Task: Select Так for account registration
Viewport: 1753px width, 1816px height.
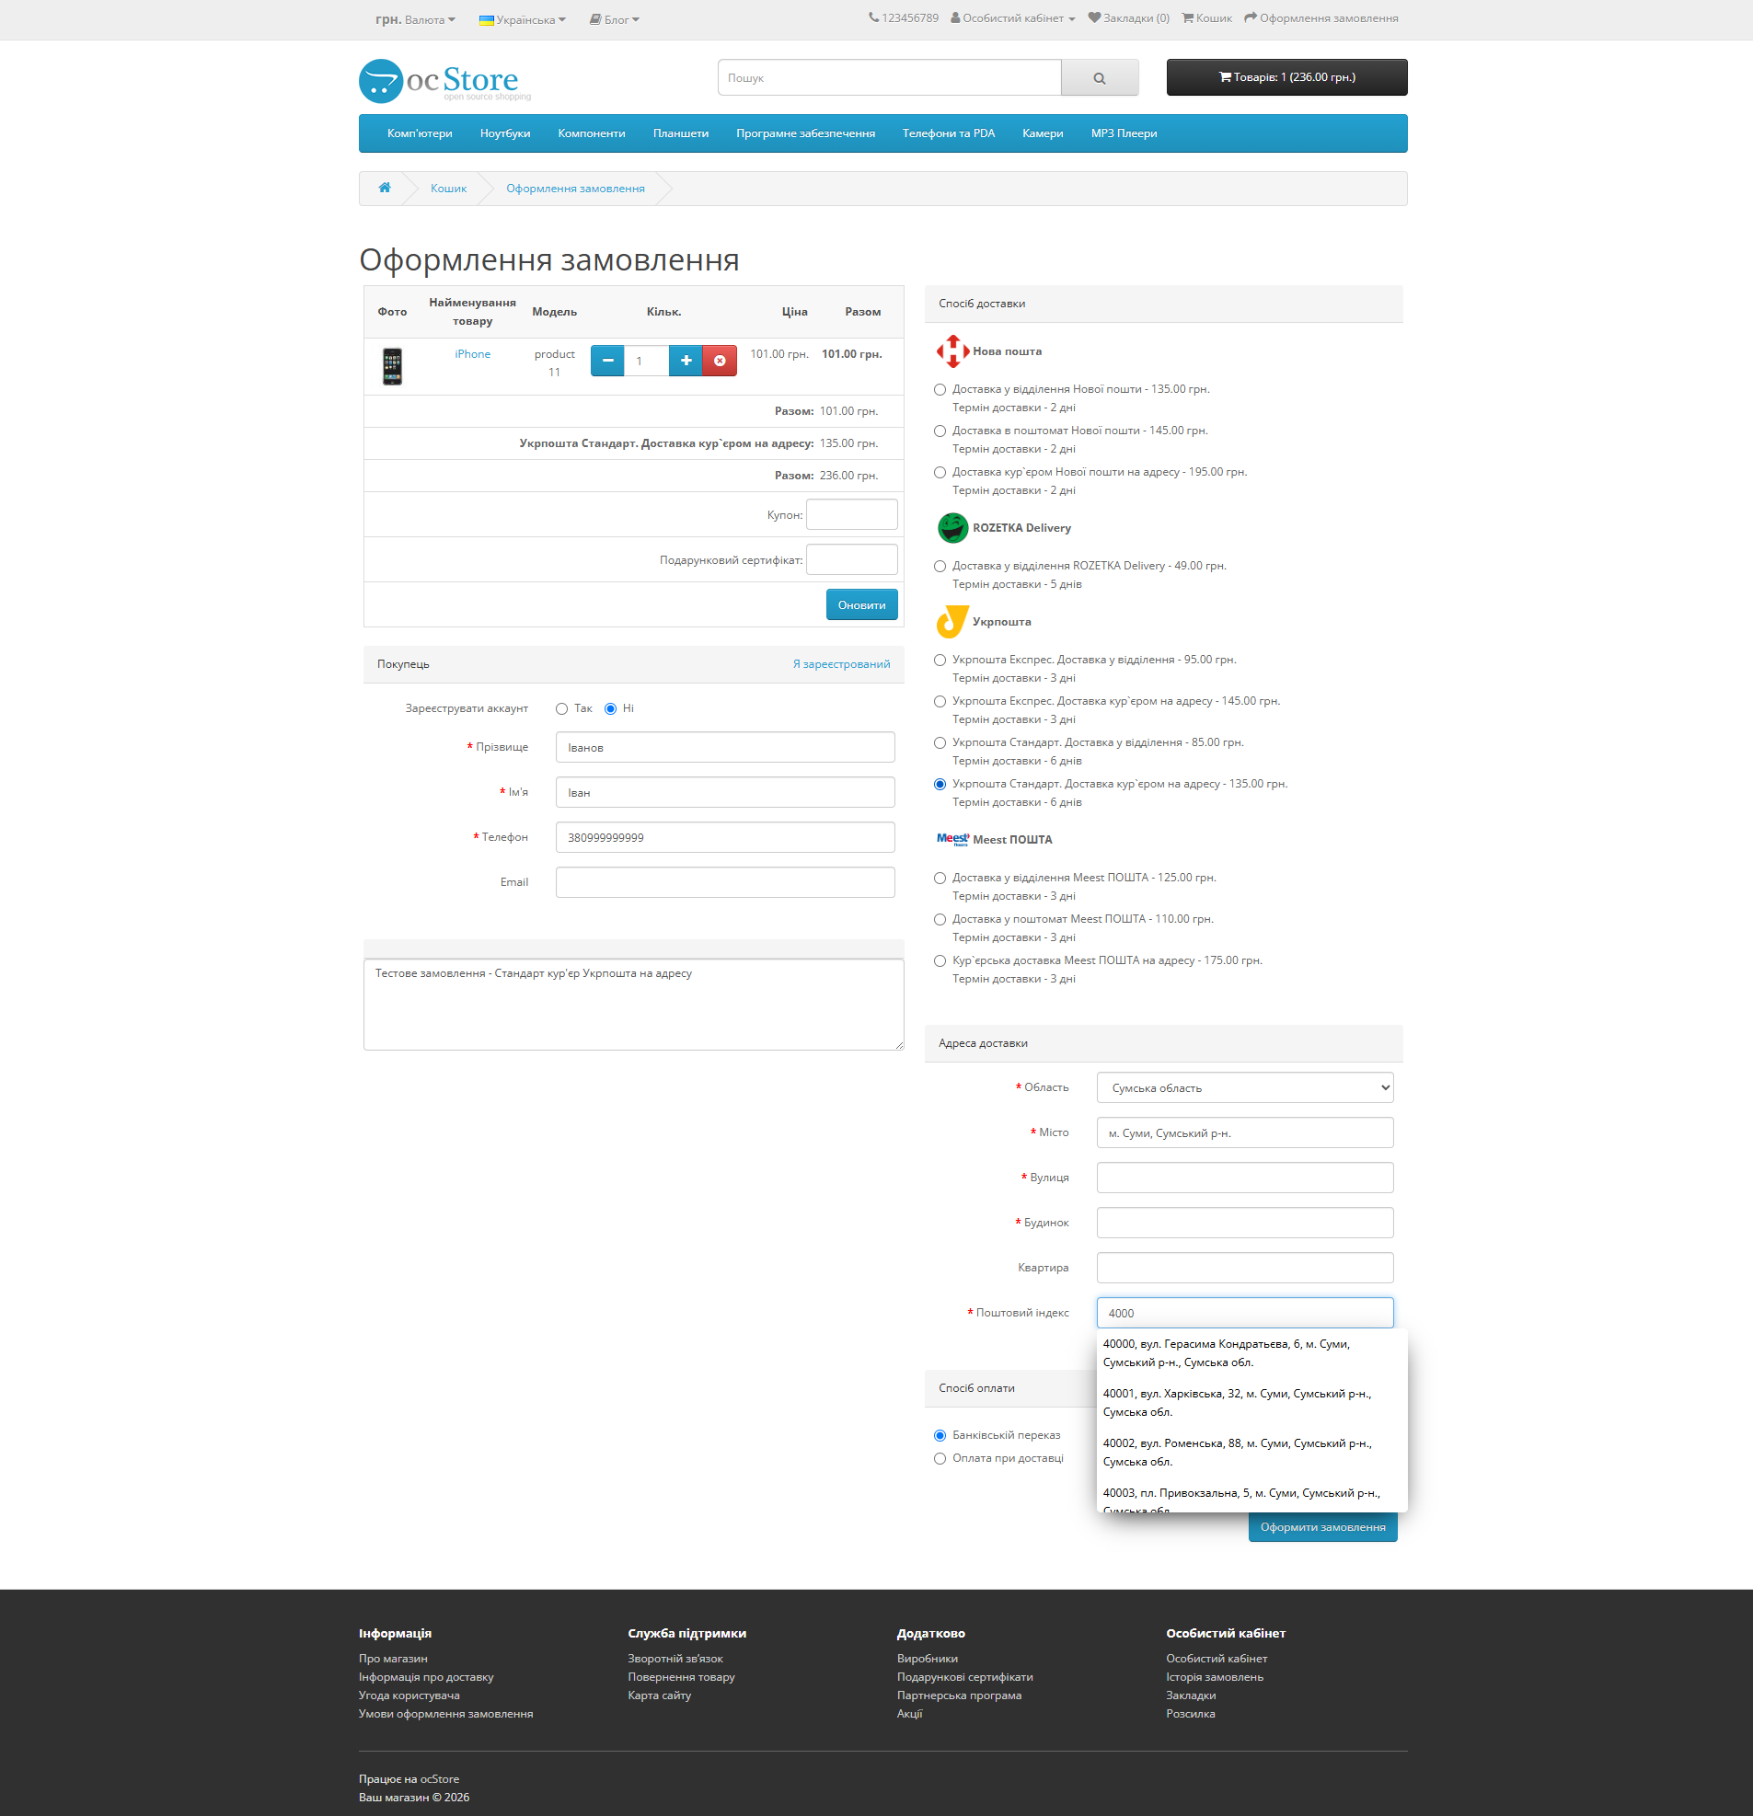Action: pyautogui.click(x=561, y=709)
